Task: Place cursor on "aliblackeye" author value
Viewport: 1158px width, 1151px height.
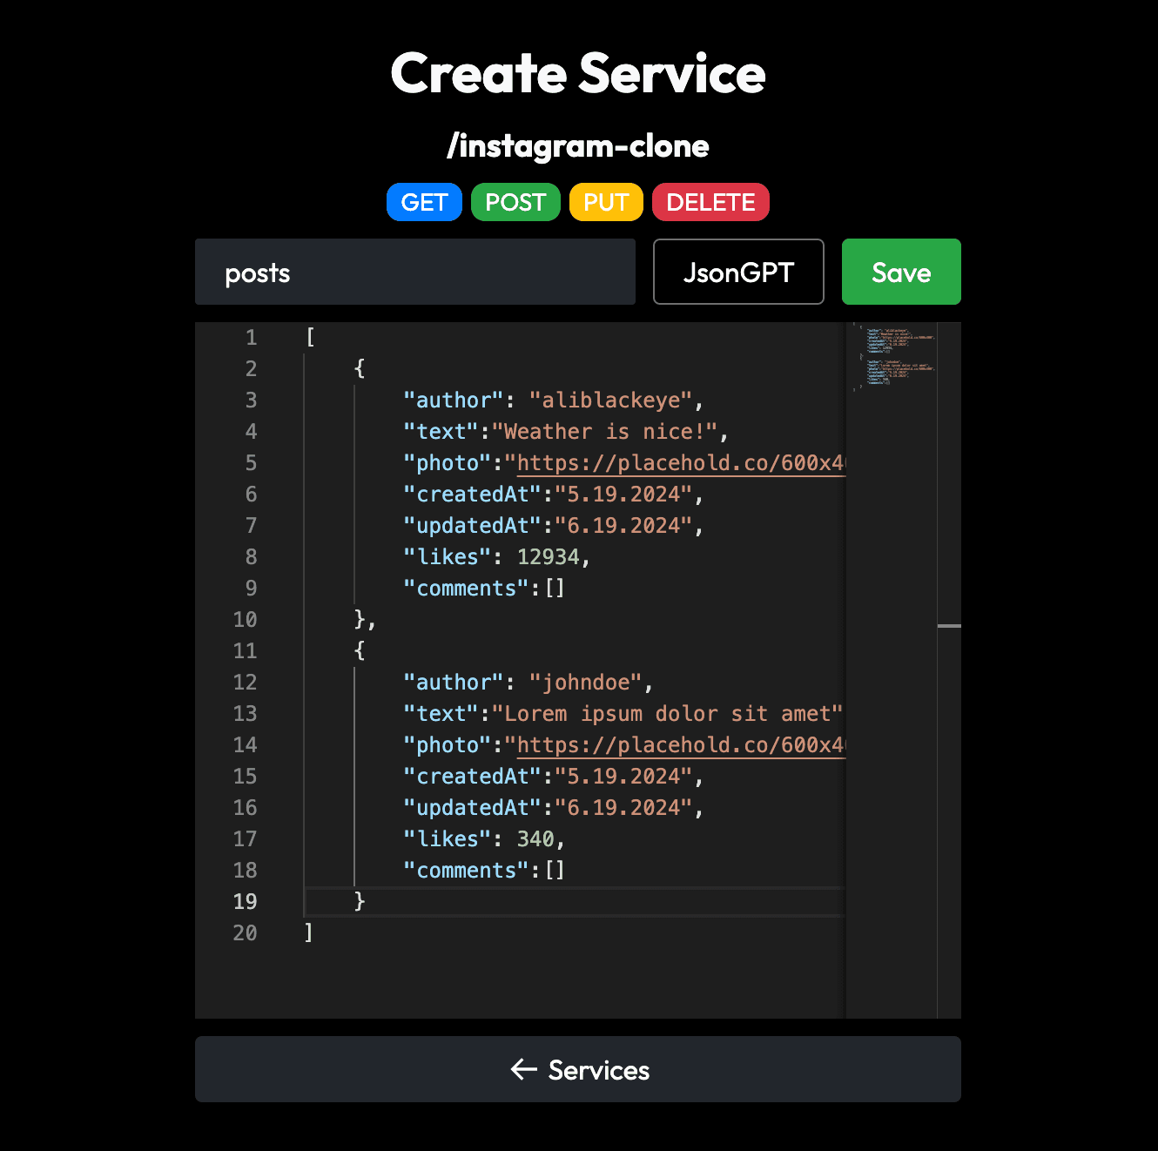Action: coord(610,400)
